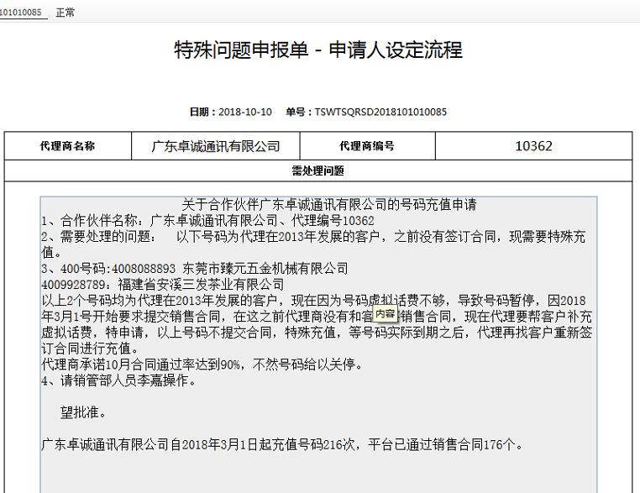
Task: Click the last line mentioning 充值号码216次
Action: (283, 444)
